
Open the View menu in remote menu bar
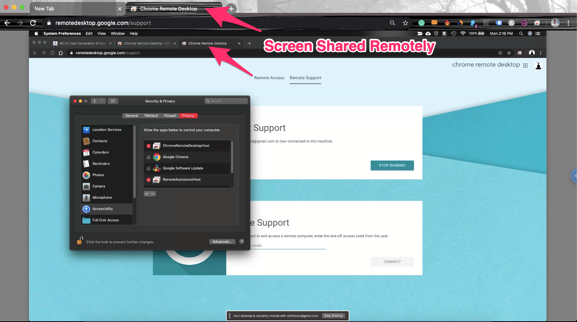pyautogui.click(x=102, y=33)
